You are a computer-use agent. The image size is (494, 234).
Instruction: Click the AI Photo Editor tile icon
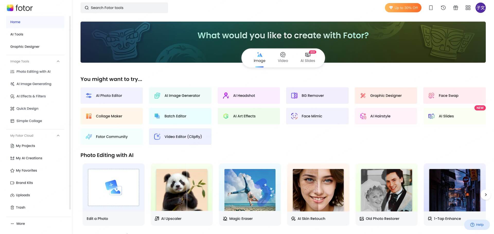[x=89, y=96]
